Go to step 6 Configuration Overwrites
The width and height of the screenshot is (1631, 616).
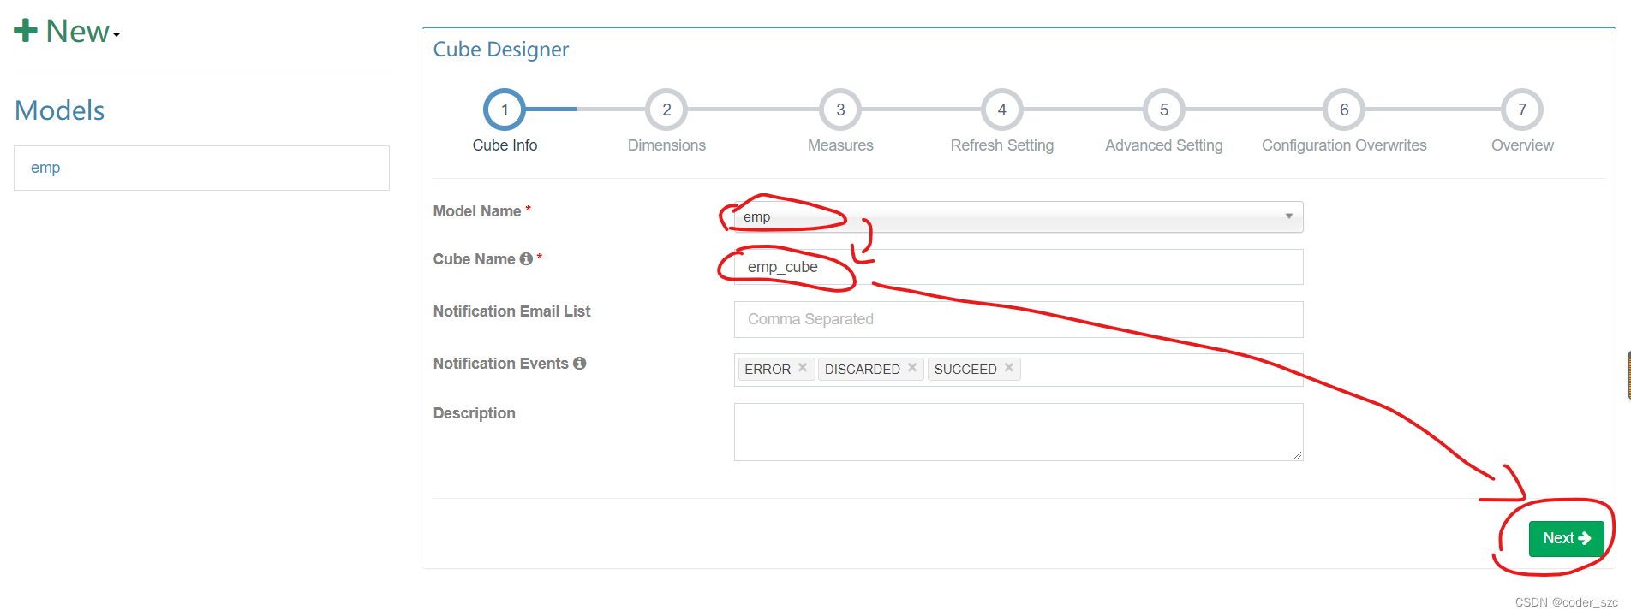tap(1344, 110)
